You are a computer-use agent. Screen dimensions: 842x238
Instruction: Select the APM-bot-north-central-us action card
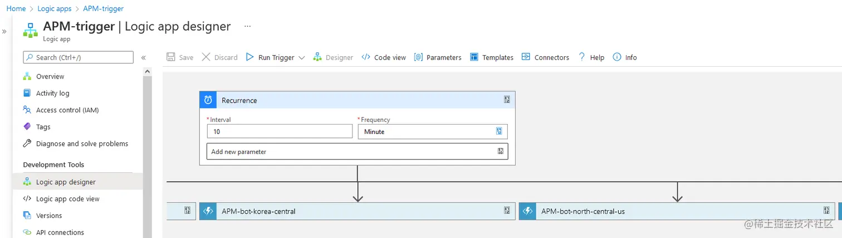click(x=677, y=211)
